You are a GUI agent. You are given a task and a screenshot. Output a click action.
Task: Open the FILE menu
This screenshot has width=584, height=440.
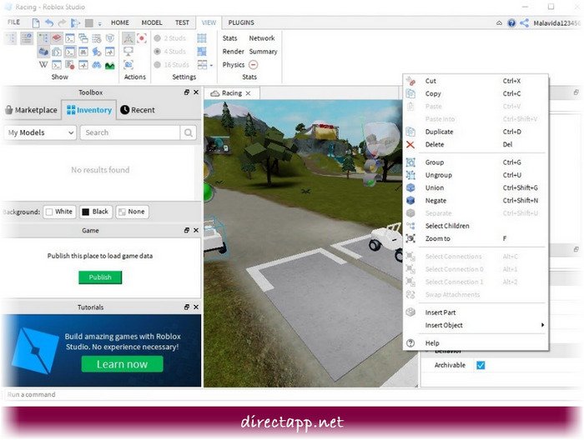coord(14,22)
